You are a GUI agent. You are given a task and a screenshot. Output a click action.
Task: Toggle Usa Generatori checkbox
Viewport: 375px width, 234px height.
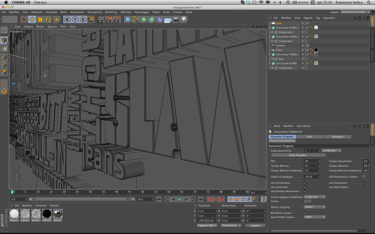tap(305, 187)
